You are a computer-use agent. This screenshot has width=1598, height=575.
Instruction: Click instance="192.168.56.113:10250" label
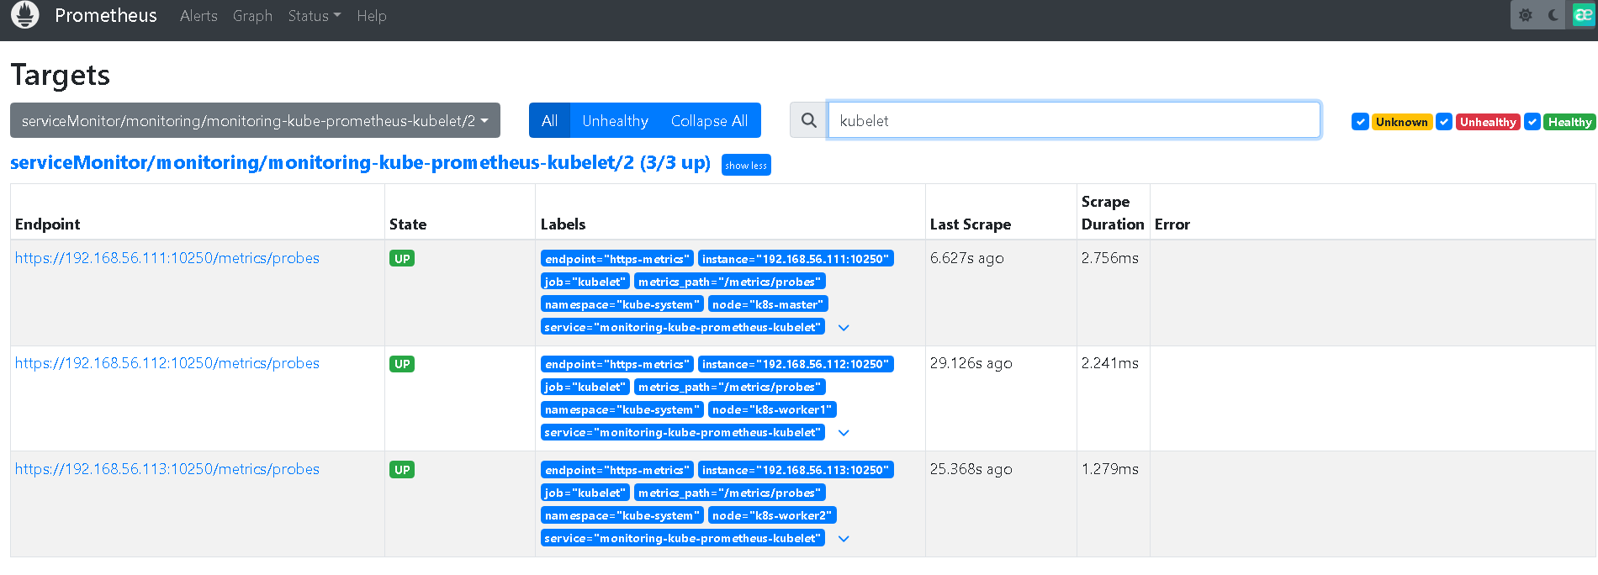pos(796,470)
